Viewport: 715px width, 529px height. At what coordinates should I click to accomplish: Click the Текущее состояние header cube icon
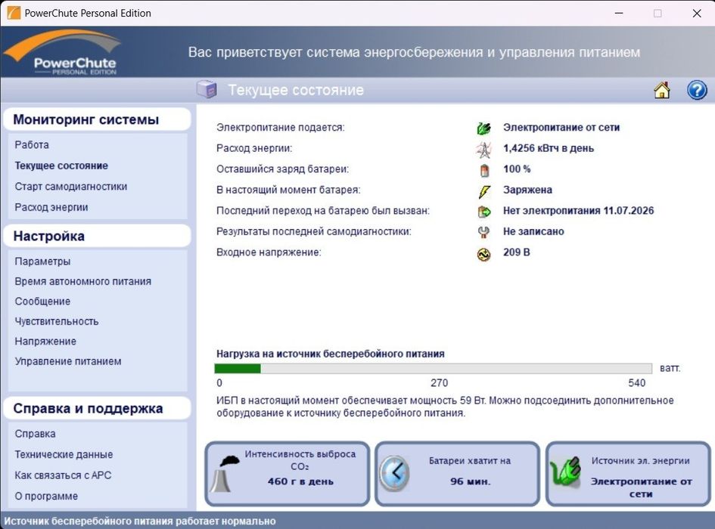coord(207,89)
